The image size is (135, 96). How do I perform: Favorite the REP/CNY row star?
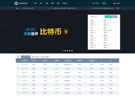18,85
